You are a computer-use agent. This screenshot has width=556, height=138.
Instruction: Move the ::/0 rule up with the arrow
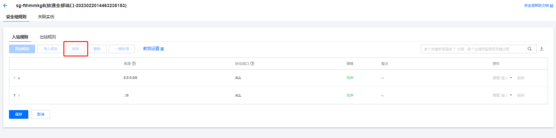click(14, 95)
